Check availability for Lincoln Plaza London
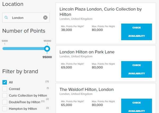 point(136,32)
